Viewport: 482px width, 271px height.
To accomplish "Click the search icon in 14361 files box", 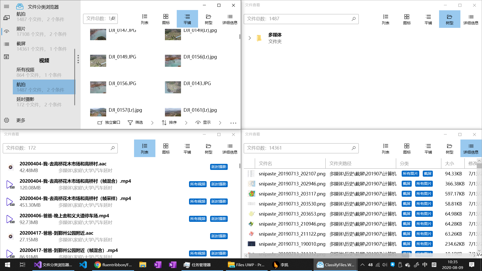I will coord(353,148).
